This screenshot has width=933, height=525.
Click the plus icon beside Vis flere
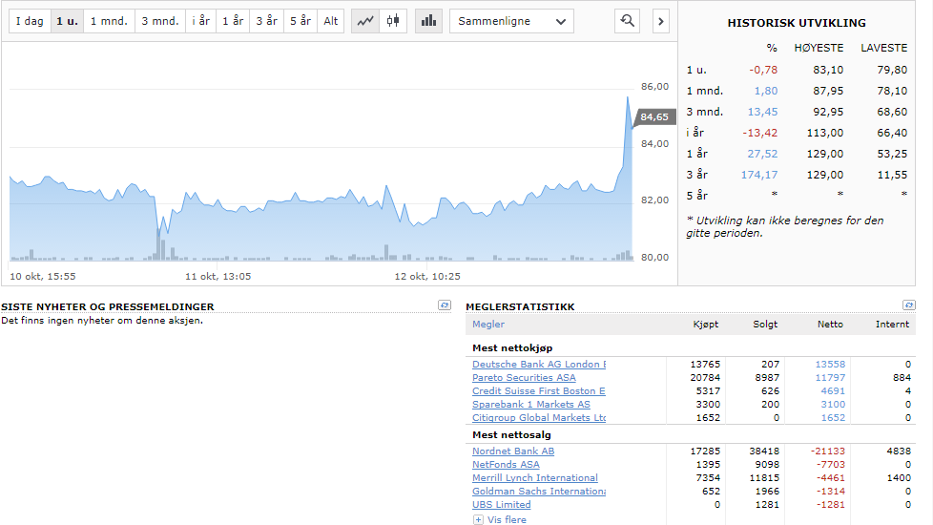478,519
